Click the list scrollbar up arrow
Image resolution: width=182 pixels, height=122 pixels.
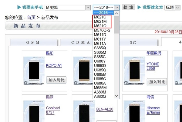coord(116,13)
